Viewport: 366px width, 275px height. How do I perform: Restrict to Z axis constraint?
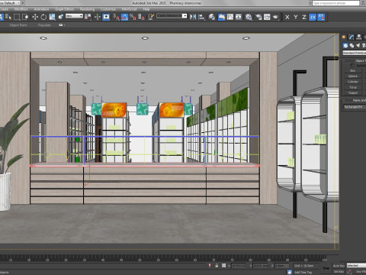pyautogui.click(x=304, y=17)
